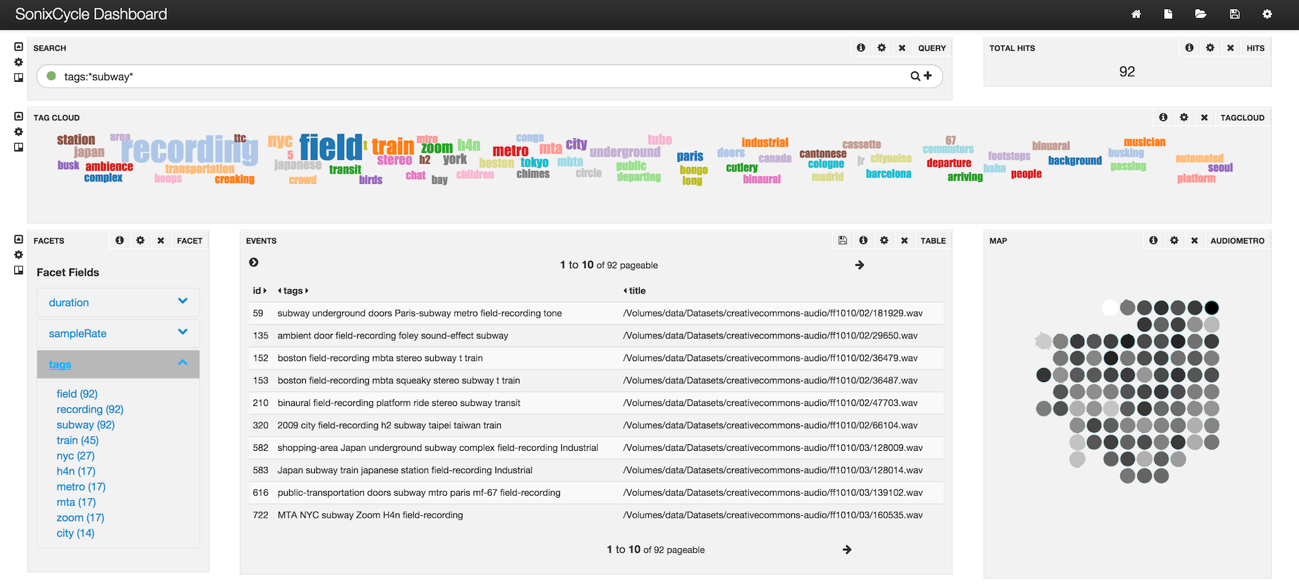Add a query with the plus icon
The width and height of the screenshot is (1299, 584).
coord(928,76)
